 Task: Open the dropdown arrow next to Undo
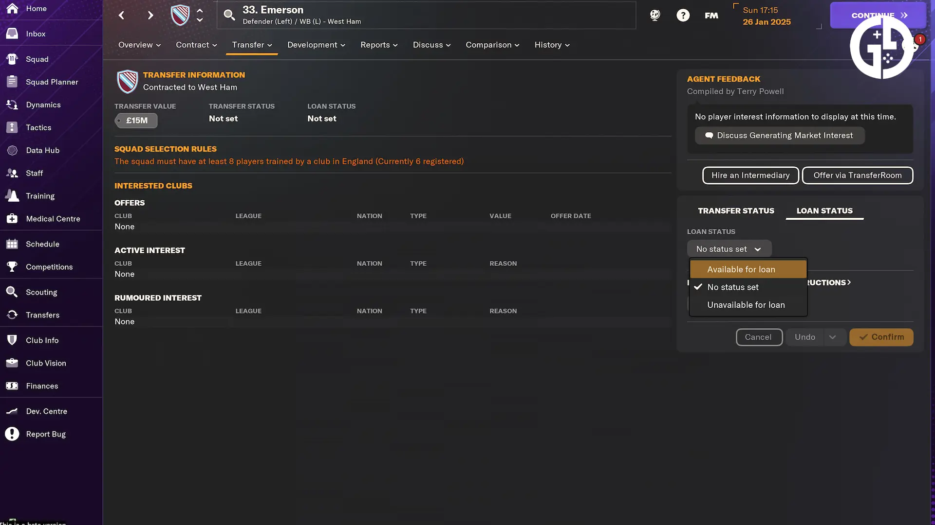pyautogui.click(x=833, y=337)
